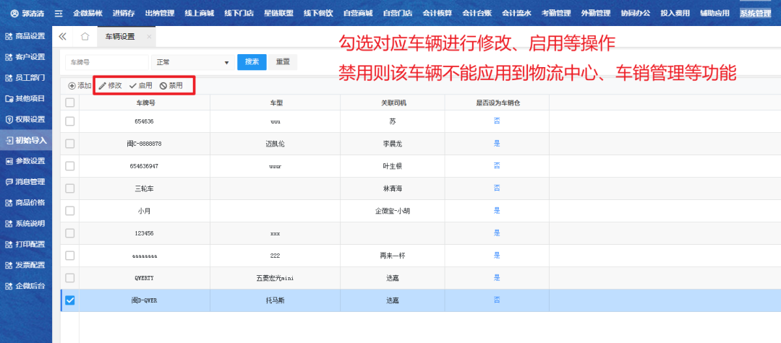Screen dimensions: 781x343
Task: Click the home icon tab
Action: tap(85, 37)
